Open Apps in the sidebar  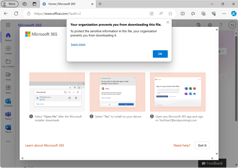8,89
